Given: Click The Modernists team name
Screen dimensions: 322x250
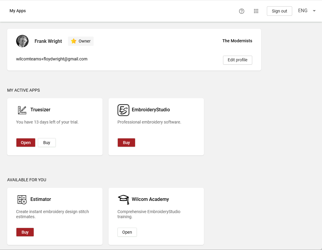Looking at the screenshot, I should point(237,41).
